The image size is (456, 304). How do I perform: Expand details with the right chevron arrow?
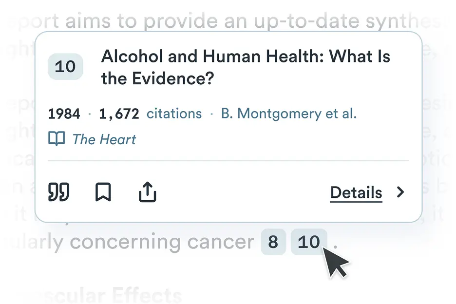coord(401,192)
